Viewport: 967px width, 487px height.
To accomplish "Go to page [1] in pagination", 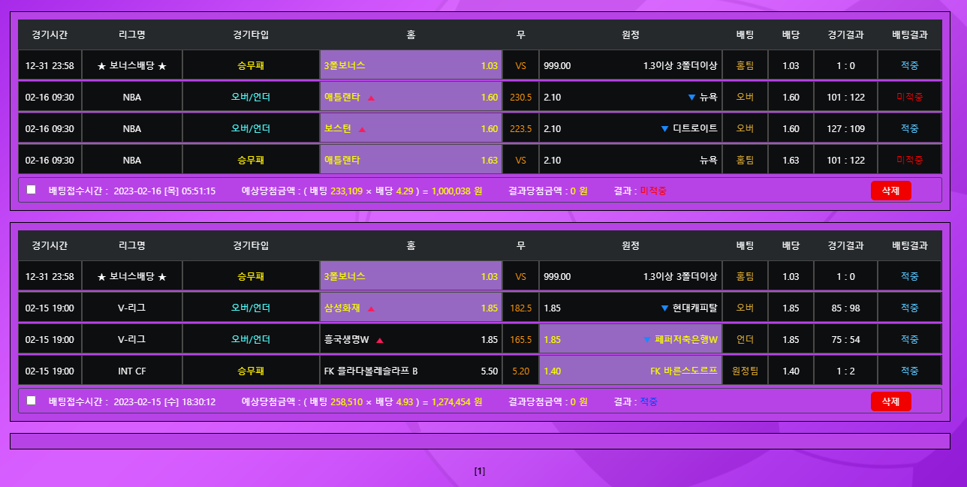I will point(480,471).
